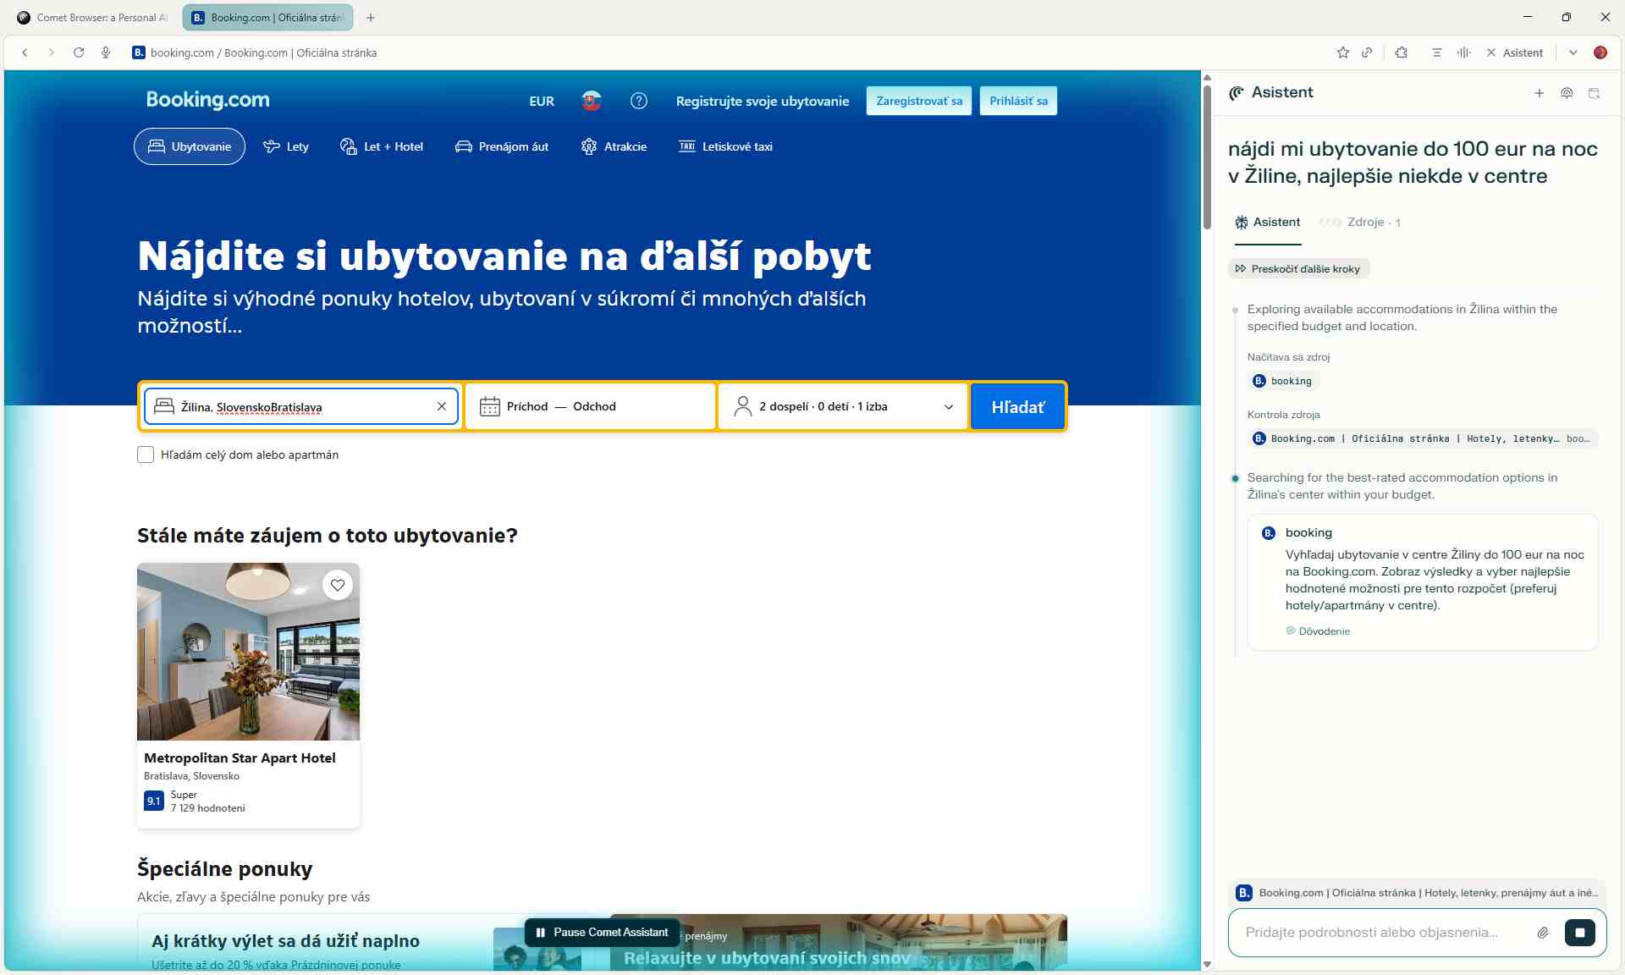Stop the assistant with the stop button
Image resolution: width=1625 pixels, height=975 pixels.
point(1579,933)
